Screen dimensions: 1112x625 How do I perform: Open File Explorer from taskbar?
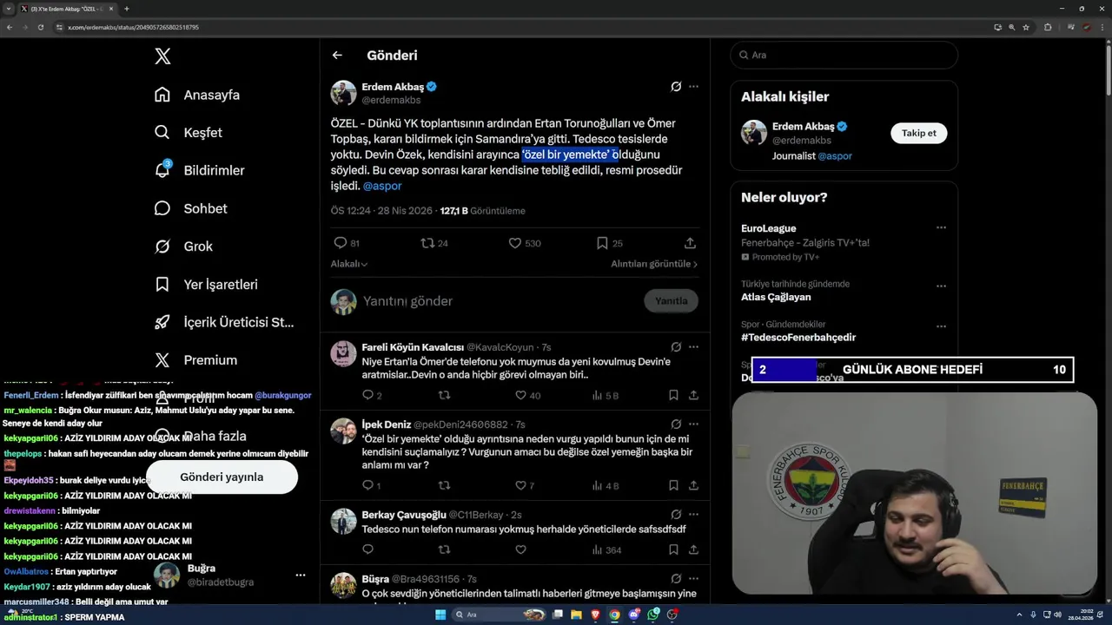pyautogui.click(x=576, y=615)
